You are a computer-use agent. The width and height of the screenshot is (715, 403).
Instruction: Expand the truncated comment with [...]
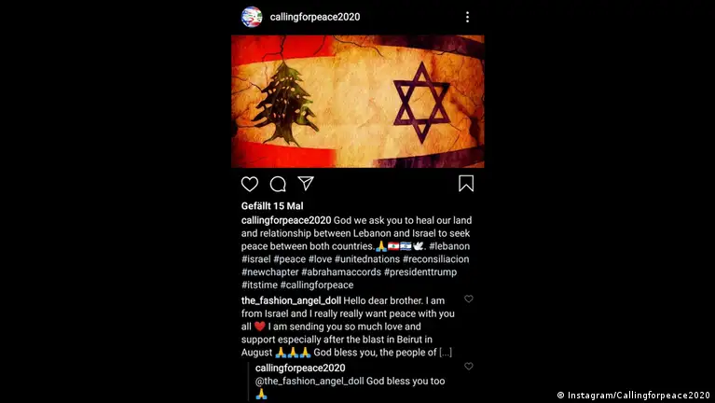pos(446,353)
